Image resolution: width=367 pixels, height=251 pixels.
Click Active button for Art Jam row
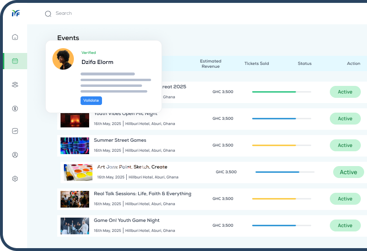tap(348, 172)
